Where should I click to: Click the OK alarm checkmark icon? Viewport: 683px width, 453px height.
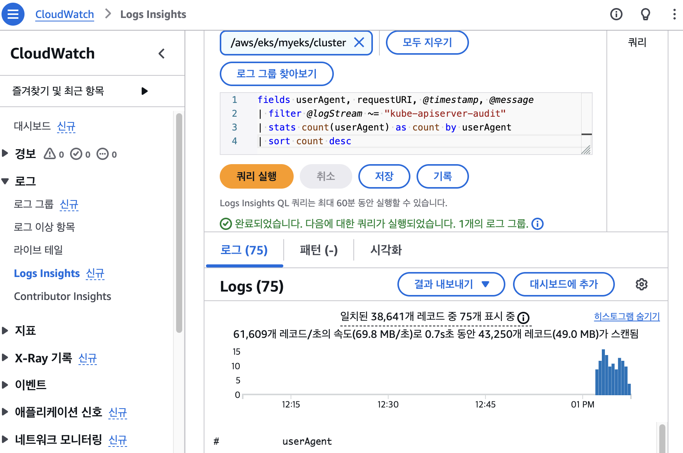tap(76, 154)
